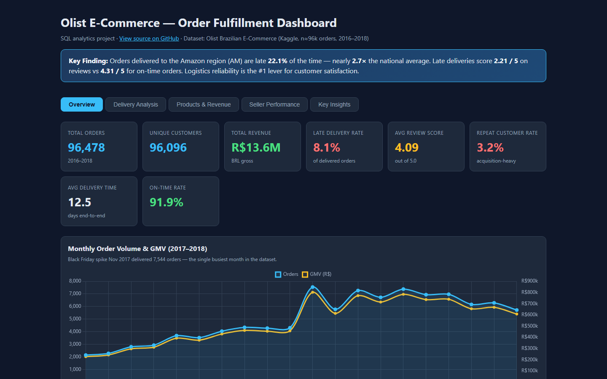Viewport: 607px width, 379px height.
Task: Click the Avg Review Score value 4.09
Action: pos(407,147)
